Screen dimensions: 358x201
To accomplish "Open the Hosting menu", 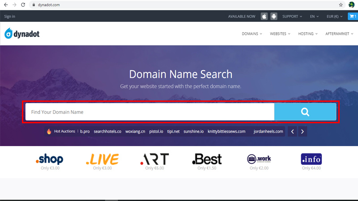I will click(308, 34).
